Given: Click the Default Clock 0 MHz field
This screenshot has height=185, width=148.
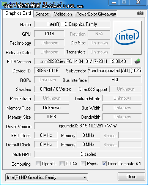Looking at the screenshot, I should (x=46, y=144).
